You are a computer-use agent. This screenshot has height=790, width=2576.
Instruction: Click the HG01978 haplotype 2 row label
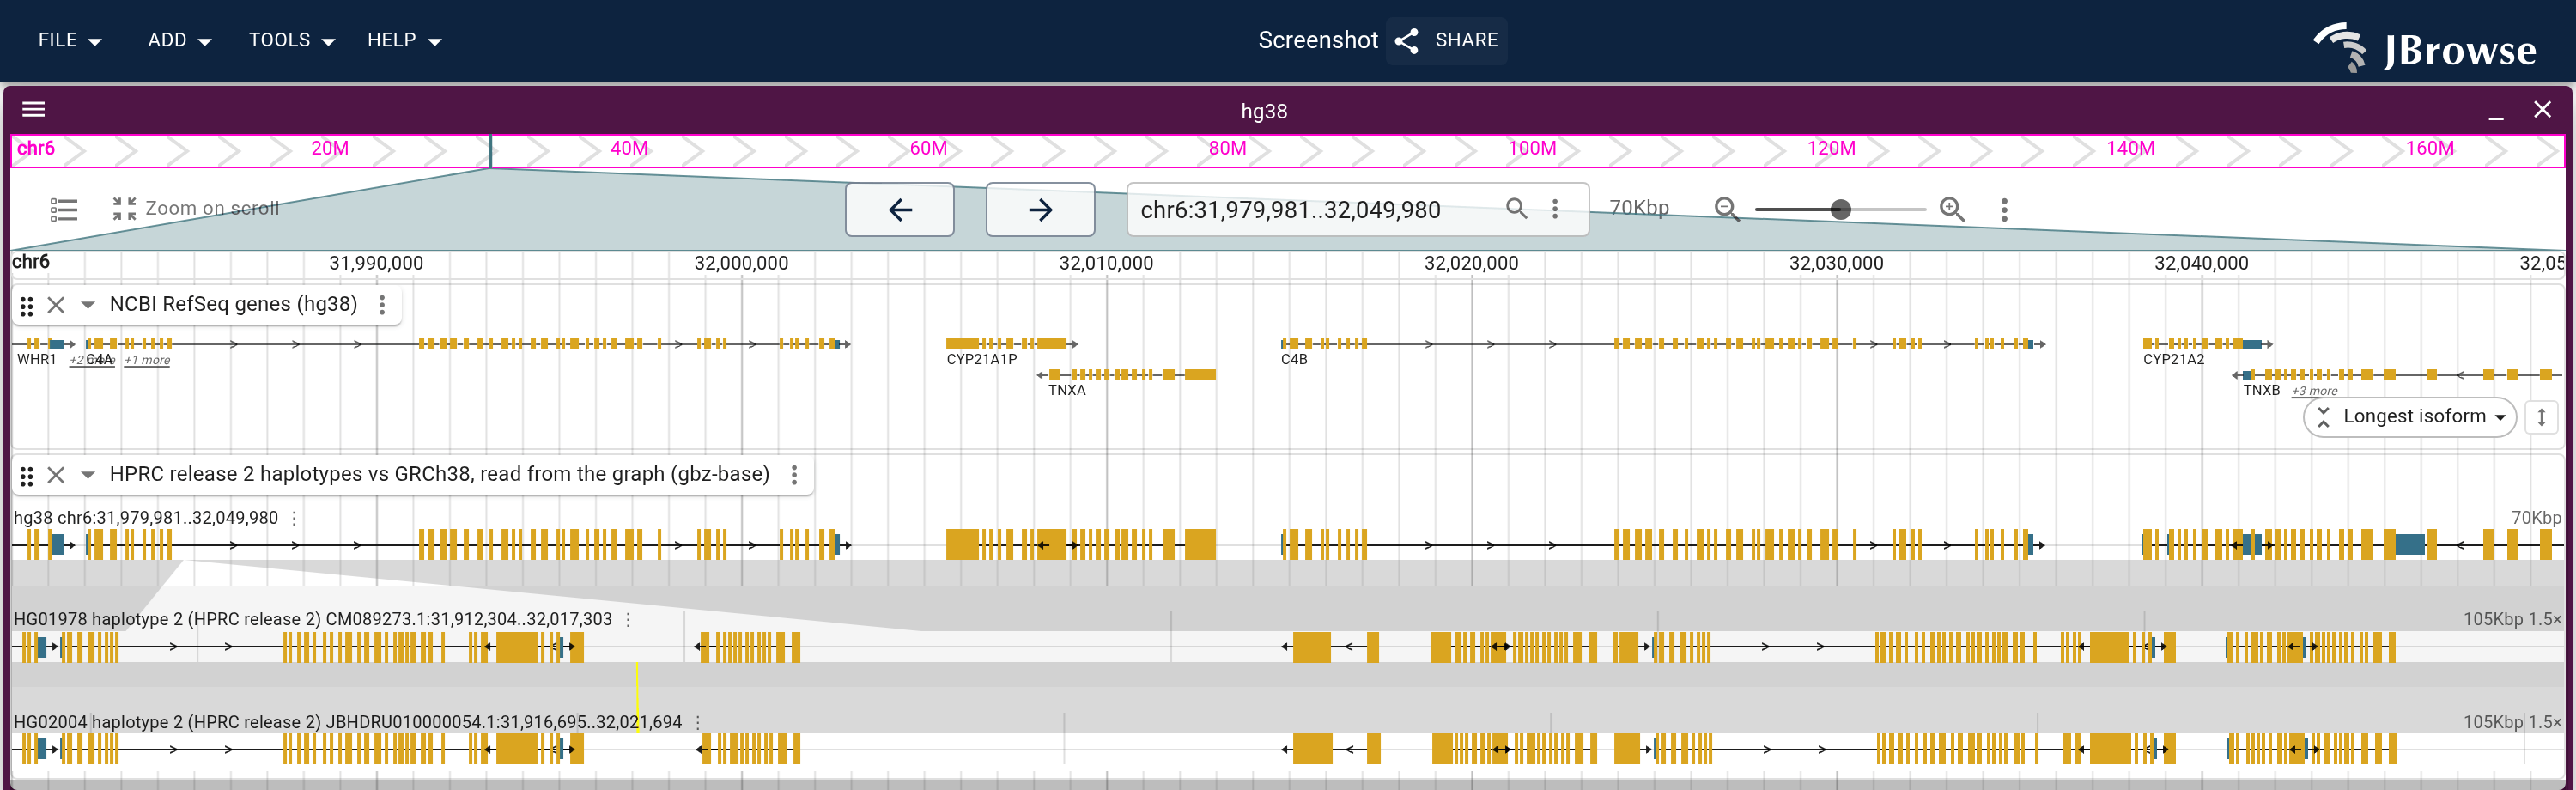(x=312, y=619)
